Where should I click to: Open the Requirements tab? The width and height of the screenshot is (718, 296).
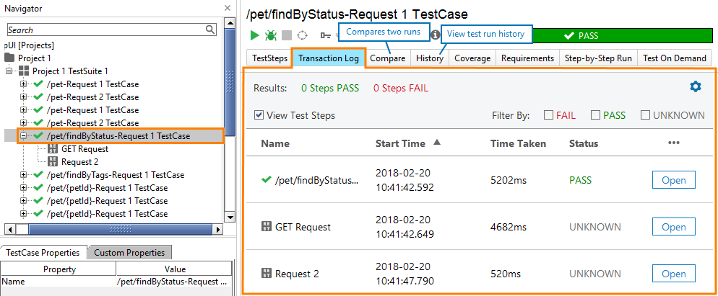click(x=527, y=58)
